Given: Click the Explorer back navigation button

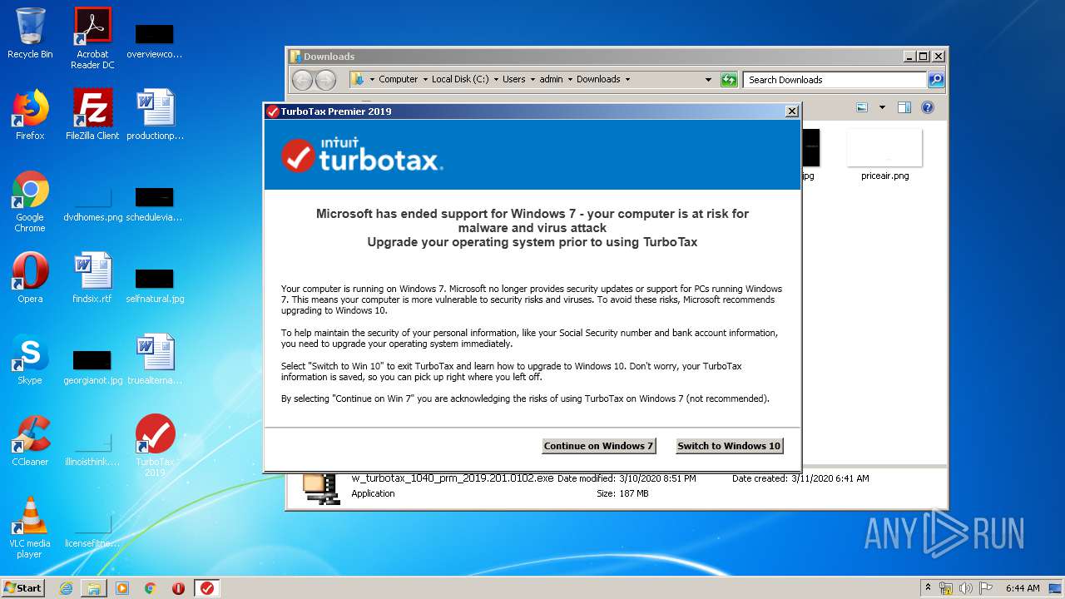Looking at the screenshot, I should [x=302, y=80].
